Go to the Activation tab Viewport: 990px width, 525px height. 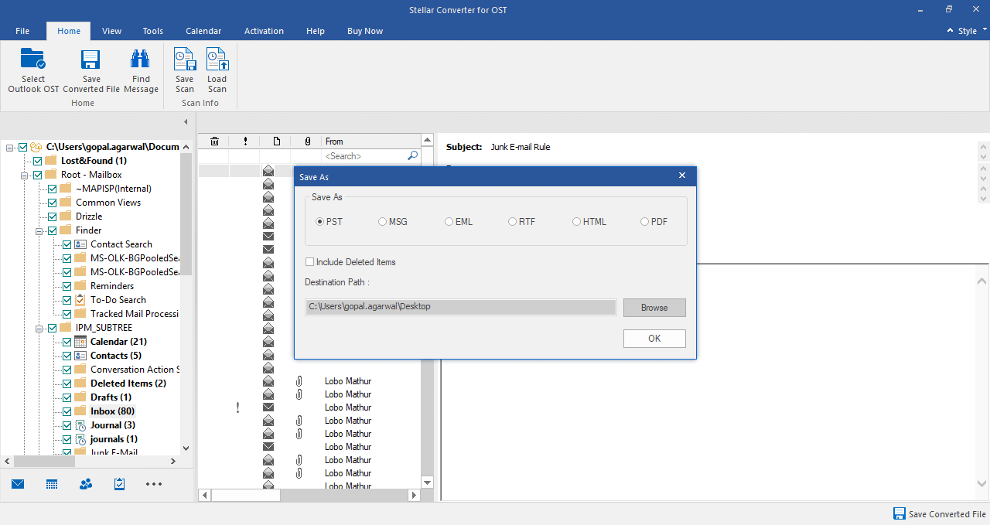click(264, 31)
